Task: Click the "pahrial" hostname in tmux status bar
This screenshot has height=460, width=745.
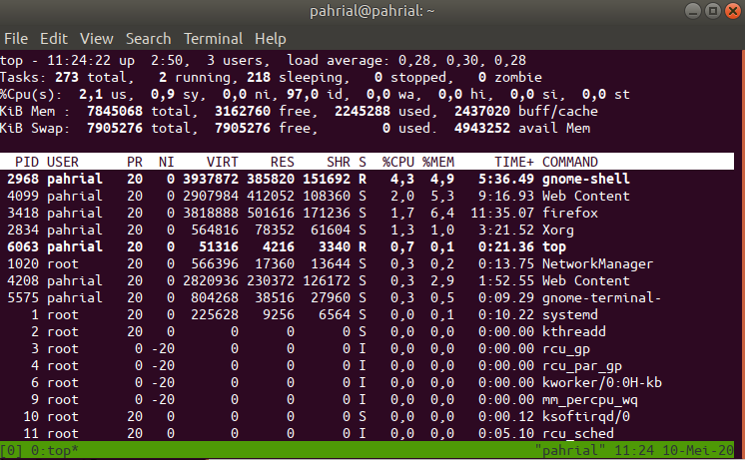Action: 569,450
